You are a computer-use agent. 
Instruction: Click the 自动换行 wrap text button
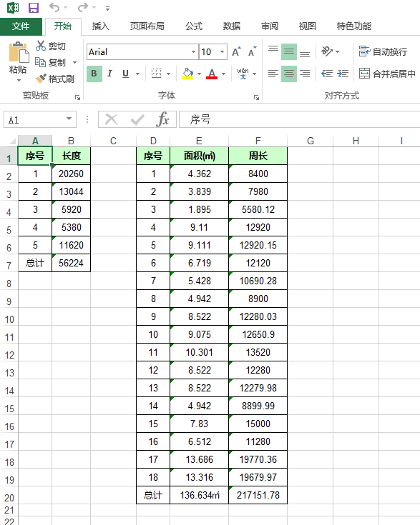pyautogui.click(x=383, y=51)
